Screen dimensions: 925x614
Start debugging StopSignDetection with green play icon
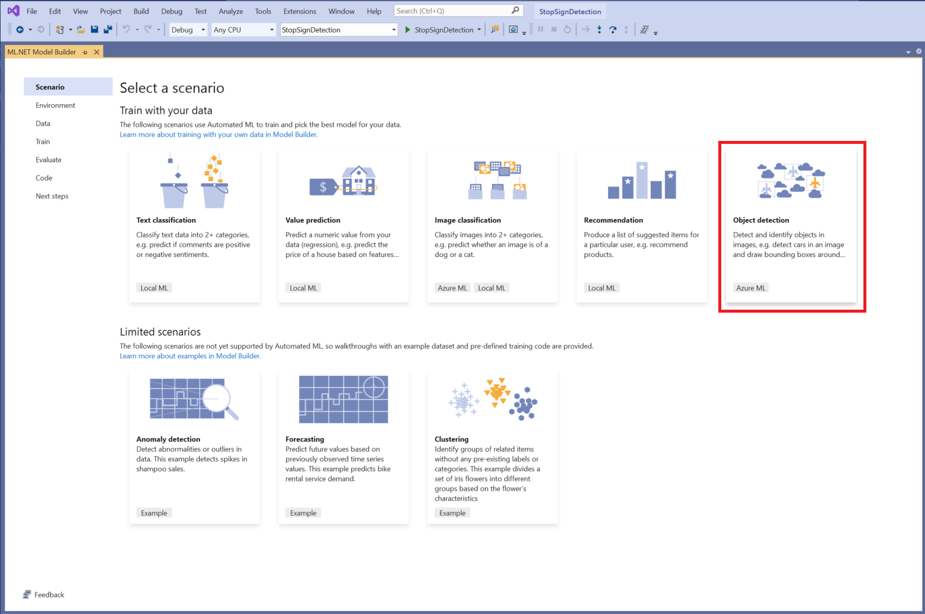(x=407, y=29)
